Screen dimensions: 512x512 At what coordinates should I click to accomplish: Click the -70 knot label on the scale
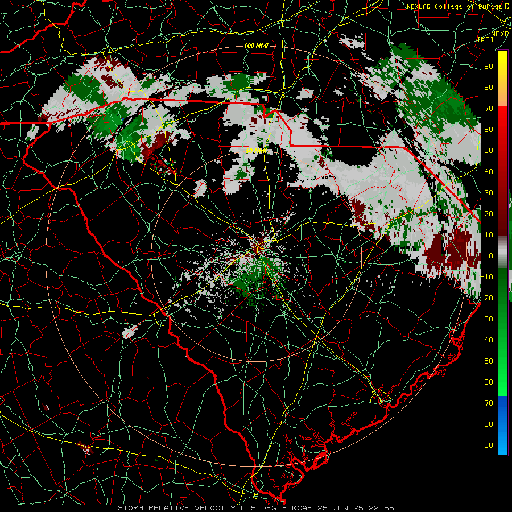click(486, 403)
